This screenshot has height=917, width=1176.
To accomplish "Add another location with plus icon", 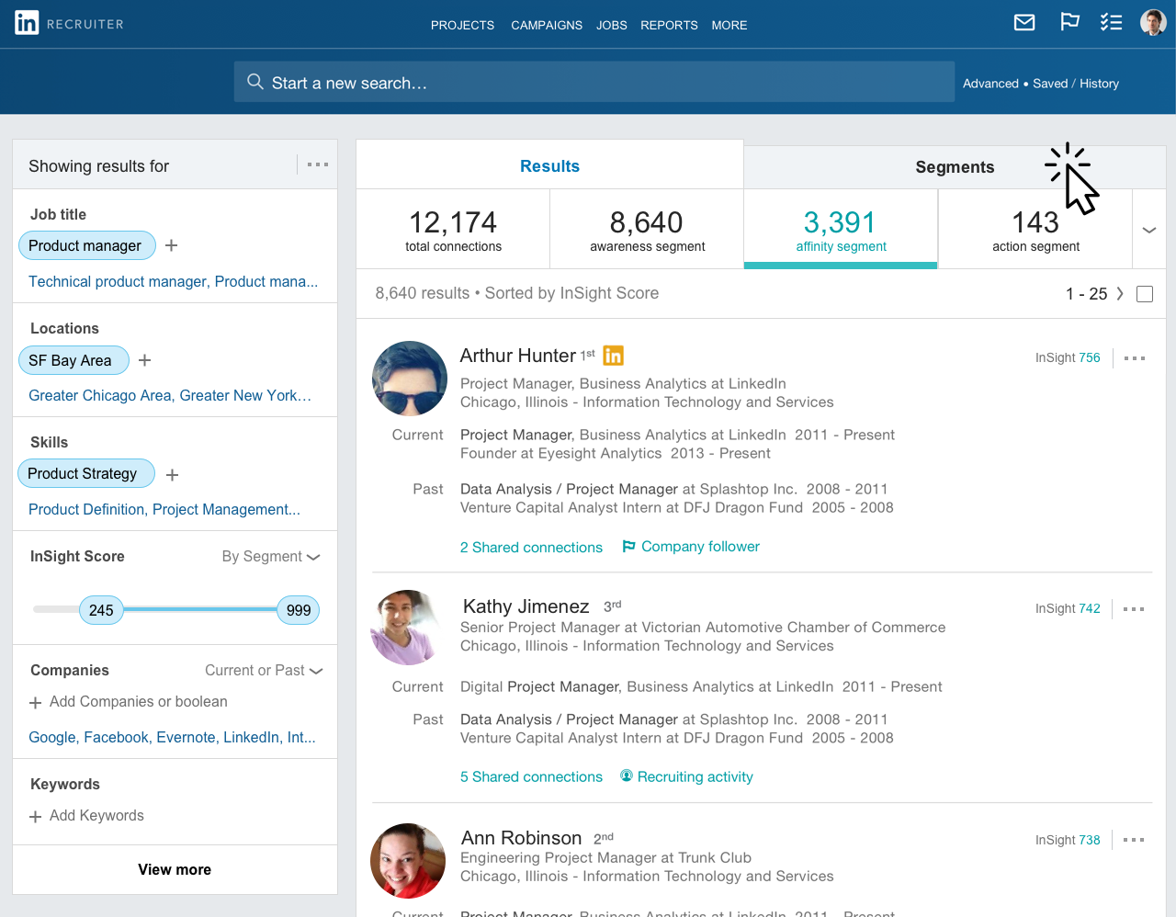I will 144,360.
